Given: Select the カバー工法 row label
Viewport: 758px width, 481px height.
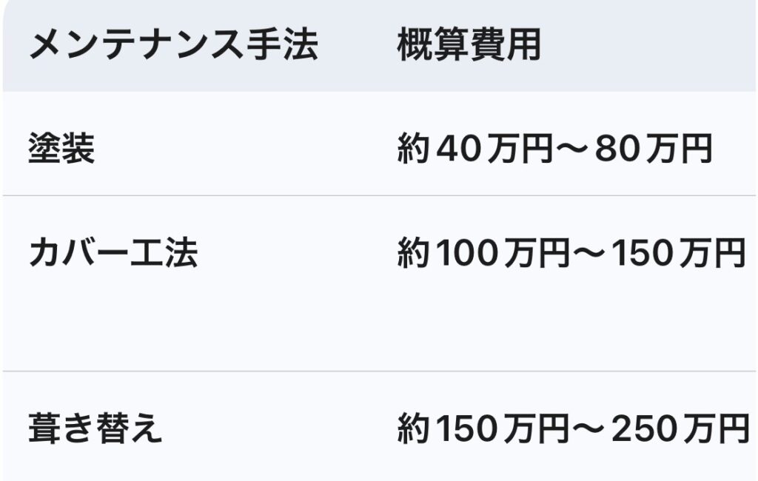Looking at the screenshot, I should tap(113, 254).
